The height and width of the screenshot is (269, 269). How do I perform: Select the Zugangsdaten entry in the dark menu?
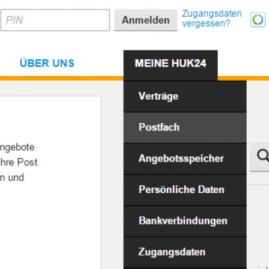[x=185, y=252]
